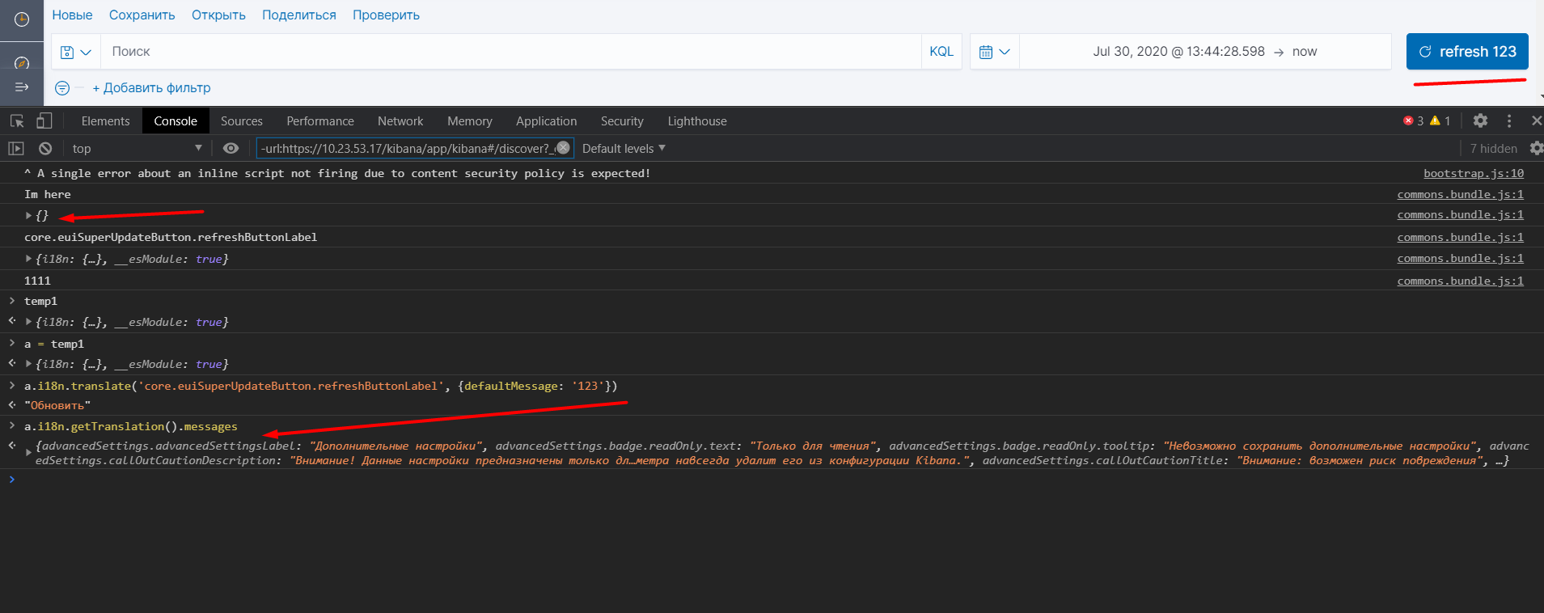Click the refresh 123 button
Screen dimensions: 1544x613
tap(1467, 52)
